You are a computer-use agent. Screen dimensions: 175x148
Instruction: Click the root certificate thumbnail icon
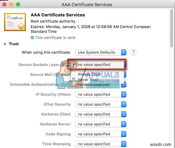[x=15, y=22]
